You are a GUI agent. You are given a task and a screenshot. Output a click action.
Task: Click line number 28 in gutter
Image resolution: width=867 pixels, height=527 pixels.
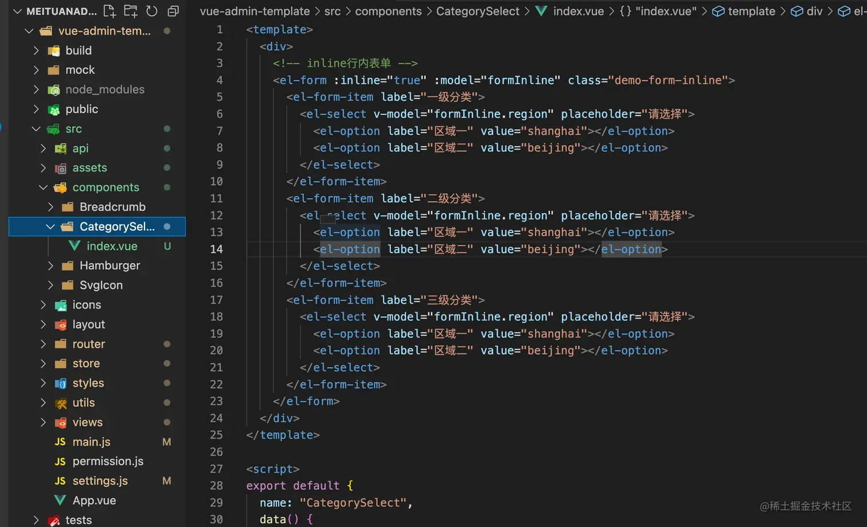point(216,486)
